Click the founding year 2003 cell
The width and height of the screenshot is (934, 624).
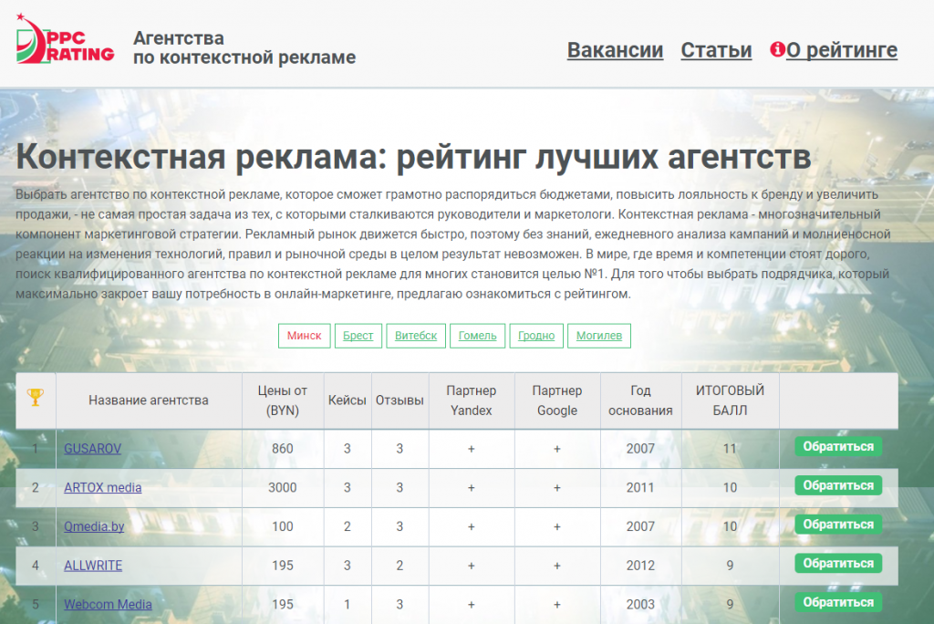(640, 604)
